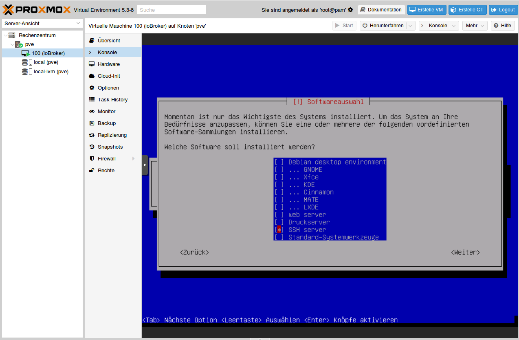Open the Monitor tab

click(113, 112)
